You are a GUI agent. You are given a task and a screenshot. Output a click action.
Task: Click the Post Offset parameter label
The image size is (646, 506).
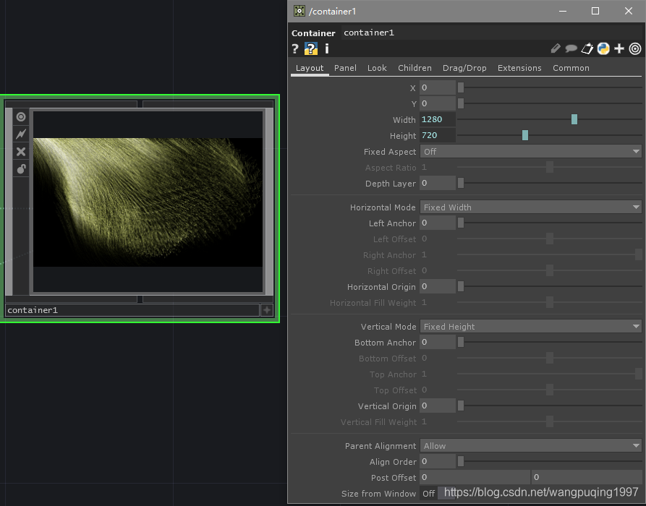pyautogui.click(x=394, y=478)
